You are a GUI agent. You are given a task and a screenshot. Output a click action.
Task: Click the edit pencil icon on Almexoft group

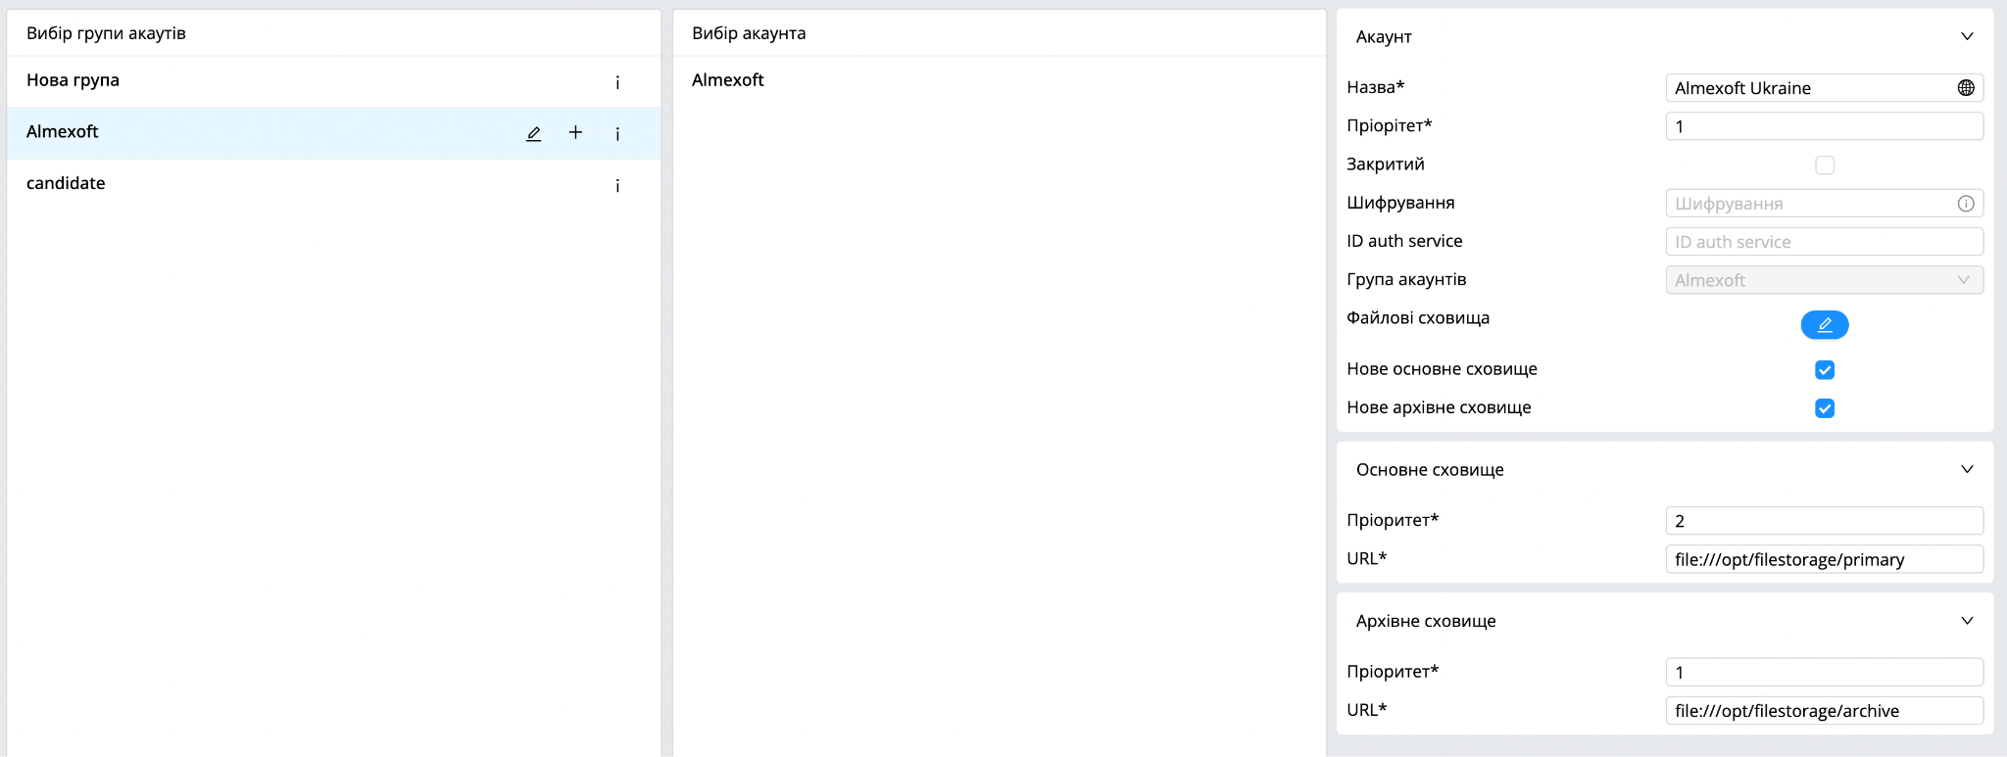(533, 133)
